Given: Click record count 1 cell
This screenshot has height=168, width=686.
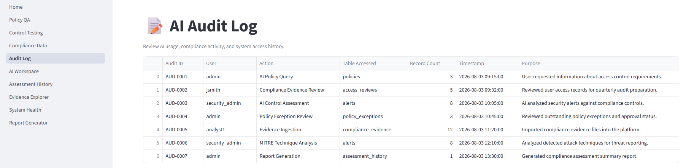Looking at the screenshot, I should (432, 156).
